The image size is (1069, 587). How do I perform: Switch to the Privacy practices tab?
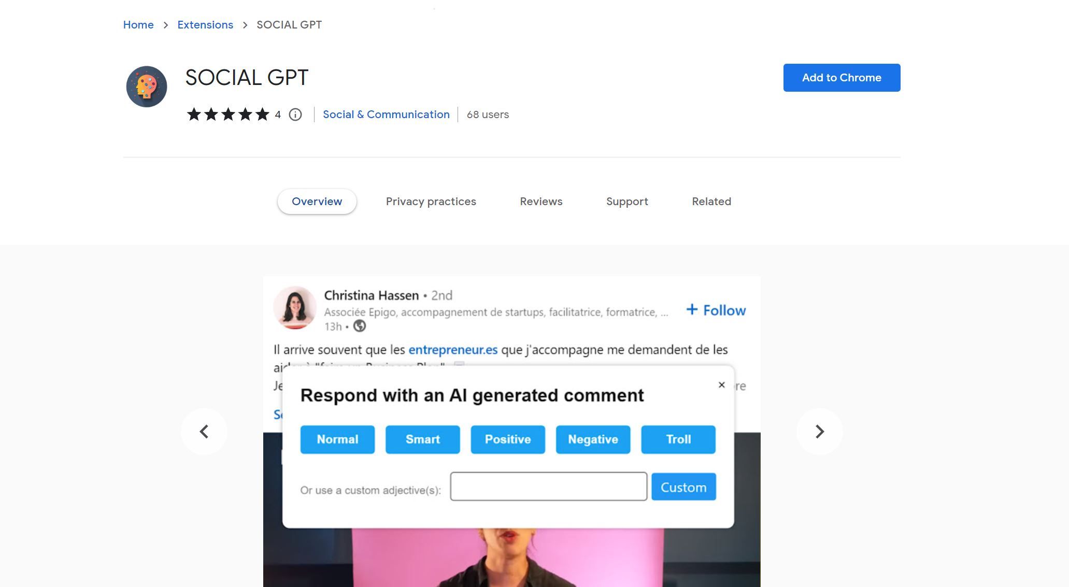(431, 201)
